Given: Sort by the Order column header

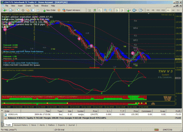Looking at the screenshot, I should [12, 111].
